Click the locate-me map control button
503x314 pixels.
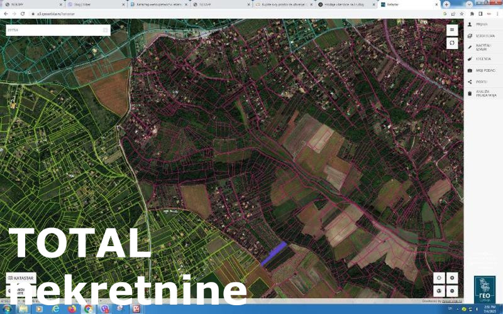click(439, 278)
